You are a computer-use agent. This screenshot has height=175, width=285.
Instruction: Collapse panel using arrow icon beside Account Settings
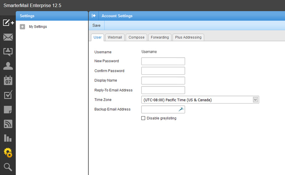tap(94, 16)
